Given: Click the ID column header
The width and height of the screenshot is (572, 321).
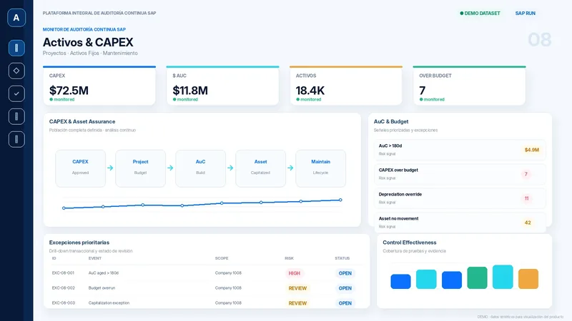Looking at the screenshot, I should tap(54, 258).
